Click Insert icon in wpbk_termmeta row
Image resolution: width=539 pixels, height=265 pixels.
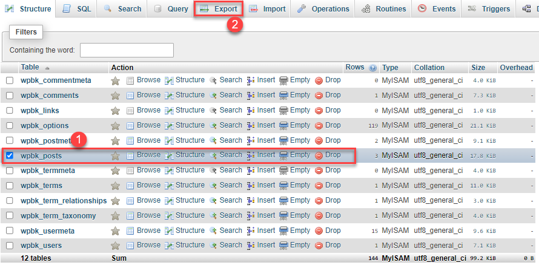click(251, 171)
